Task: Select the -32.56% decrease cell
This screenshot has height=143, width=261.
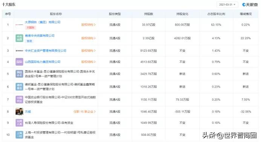Action: pyautogui.click(x=246, y=112)
